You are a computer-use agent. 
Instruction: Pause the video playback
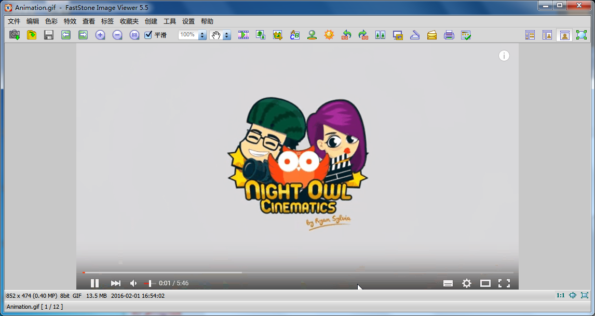tap(94, 283)
